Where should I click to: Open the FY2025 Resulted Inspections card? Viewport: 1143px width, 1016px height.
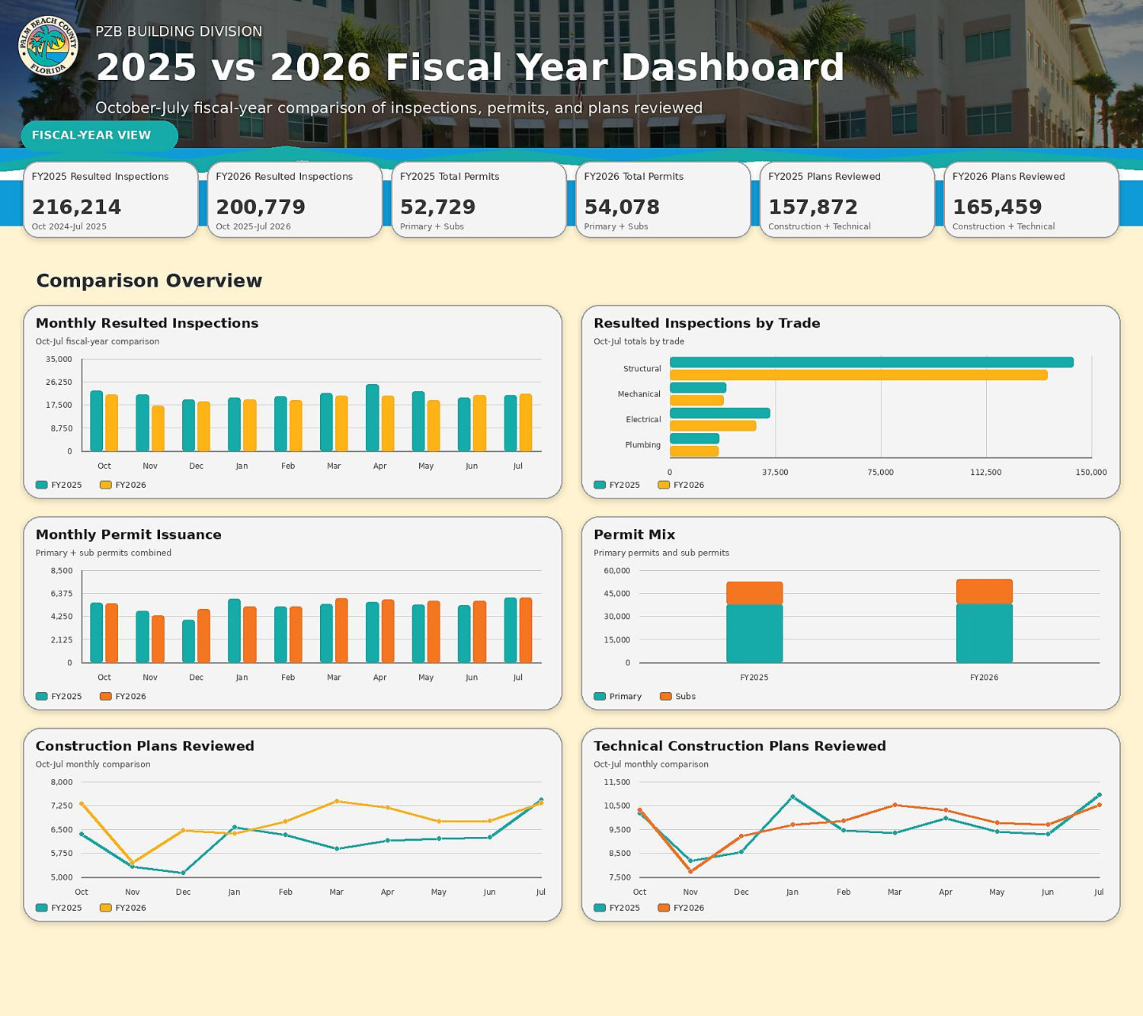click(110, 200)
